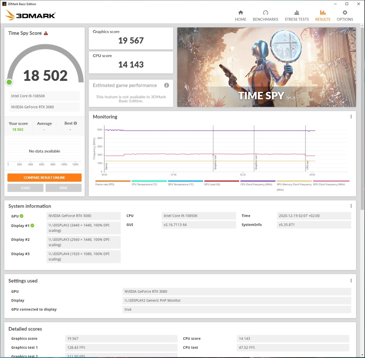The image size is (365, 358).
Task: Open the Settings used options menu
Action: coord(351,280)
